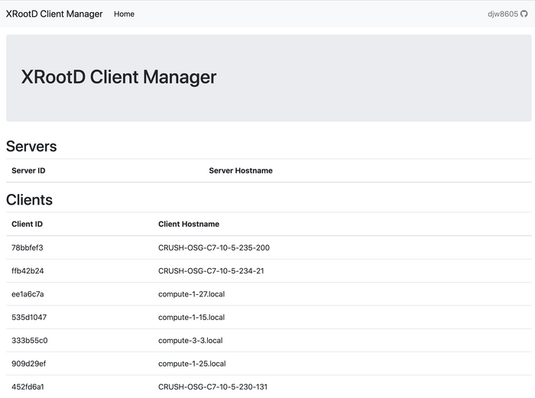Select client ID 909d29ef
The image size is (535, 398).
coord(29,364)
